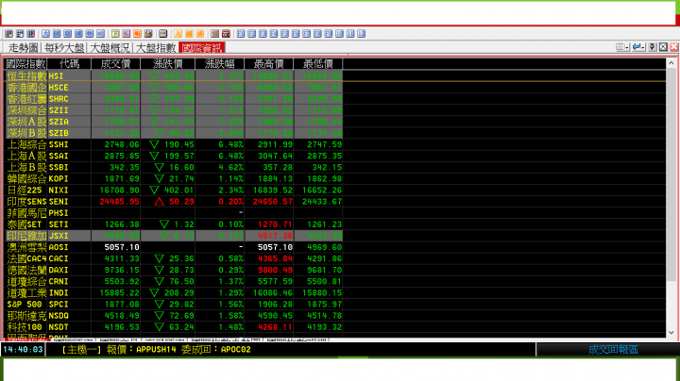Click the F7 toolbar icon
Image resolution: width=680 pixels, height=381 pixels.
click(x=307, y=34)
